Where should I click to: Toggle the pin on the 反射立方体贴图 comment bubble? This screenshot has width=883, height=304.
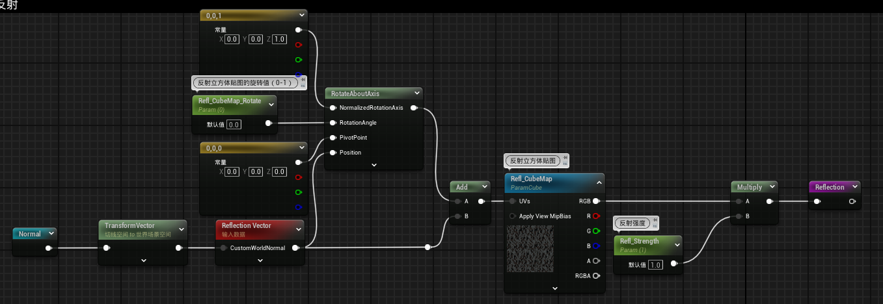(565, 158)
